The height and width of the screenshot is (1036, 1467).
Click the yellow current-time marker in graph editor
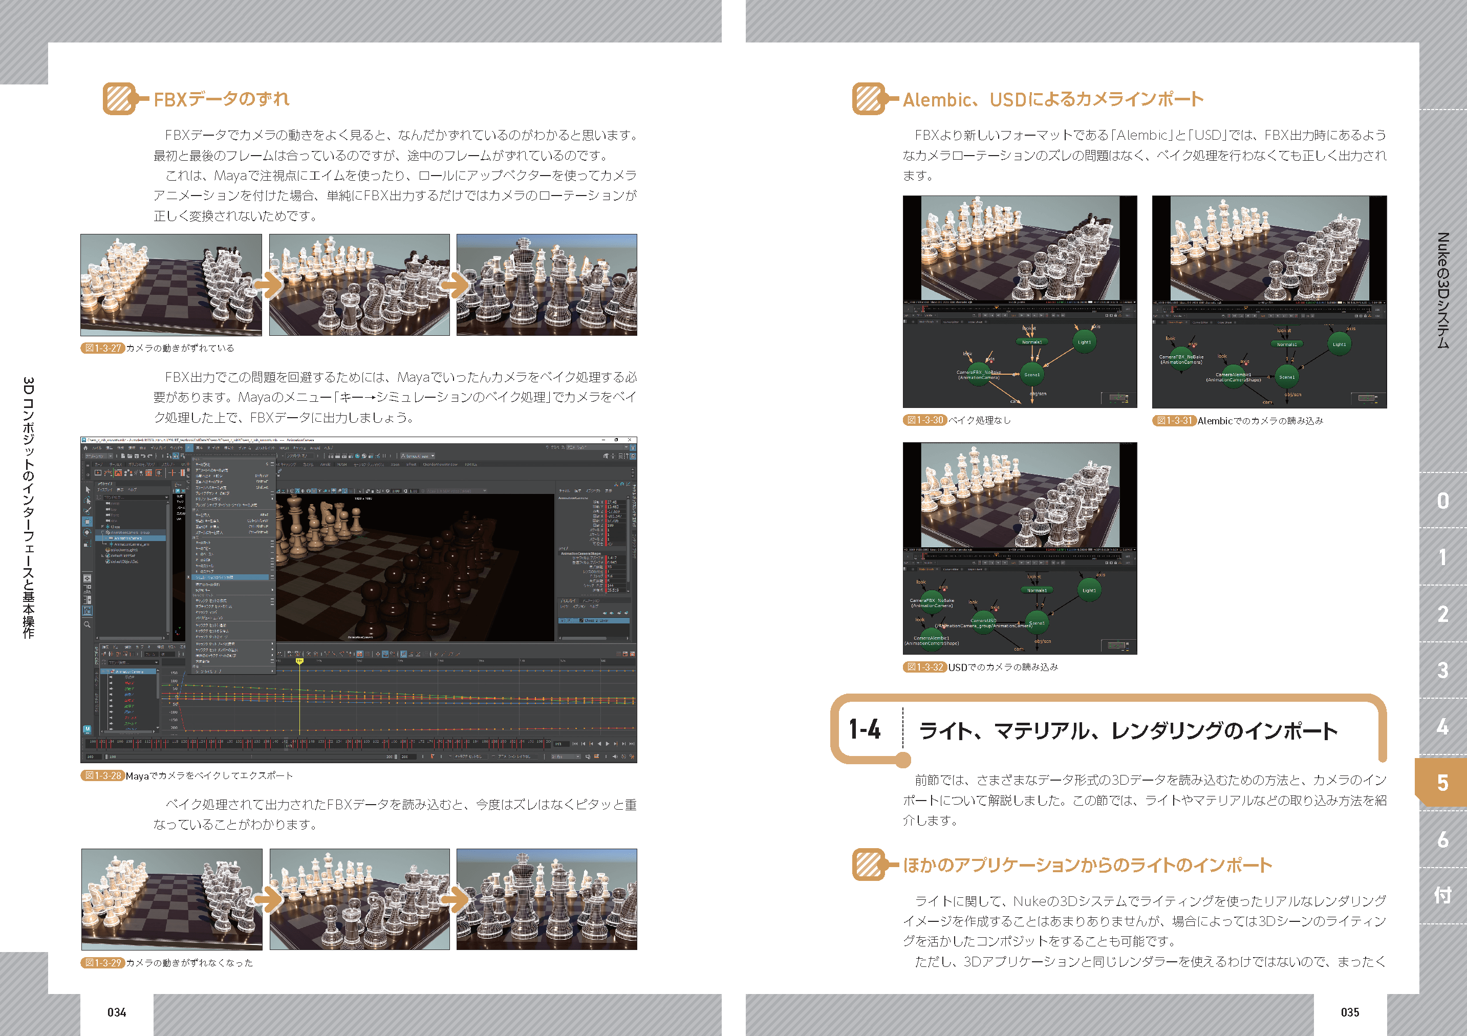click(299, 661)
